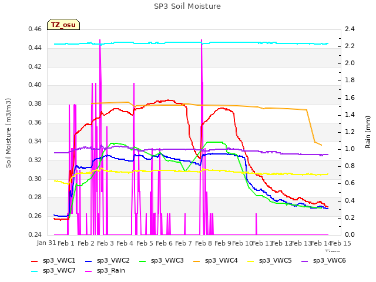Image resolution: width=376 pixels, height=282 pixels.
Task: Click the 2.0 rain axis value
Action: click(x=350, y=63)
